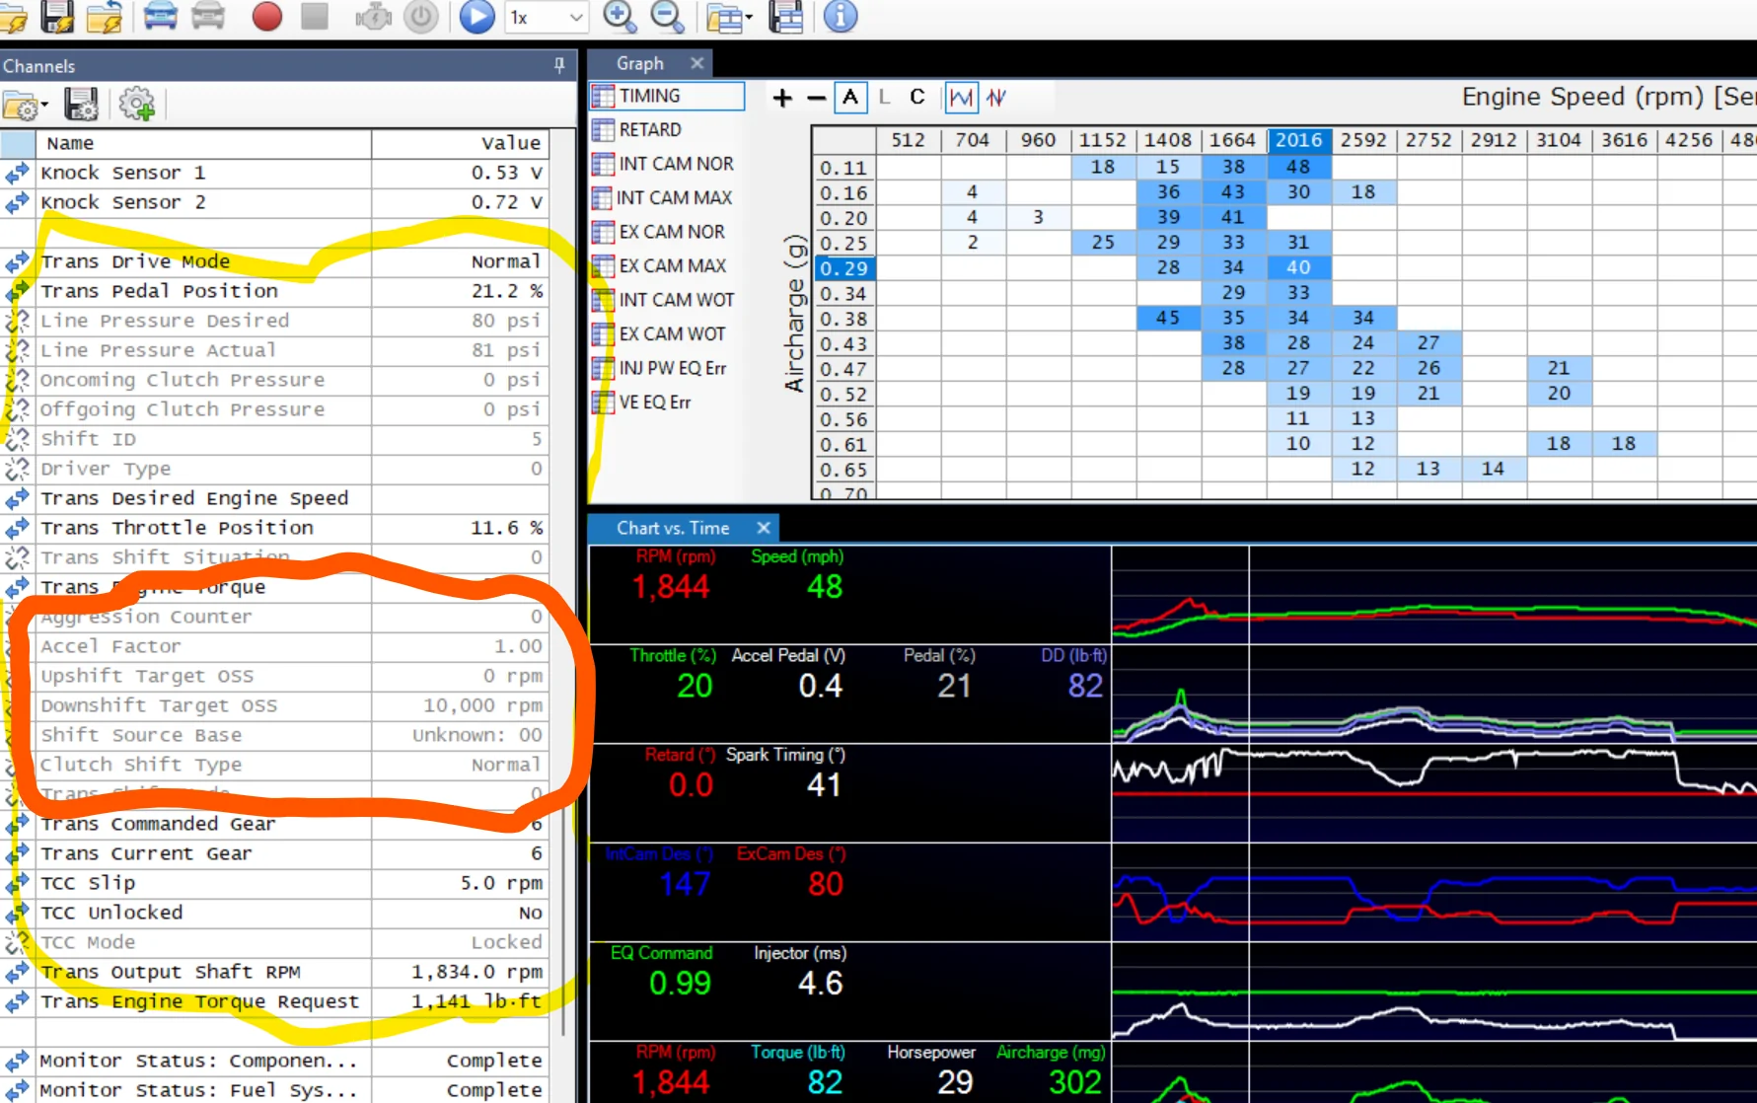Open the 1x playback speed dropdown
Viewport: 1757px width, 1103px height.
[x=546, y=17]
